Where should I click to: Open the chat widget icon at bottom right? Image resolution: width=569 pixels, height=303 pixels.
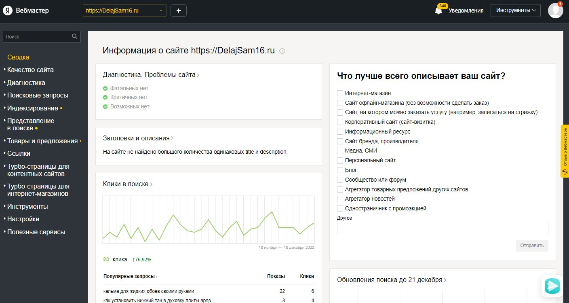[552, 286]
